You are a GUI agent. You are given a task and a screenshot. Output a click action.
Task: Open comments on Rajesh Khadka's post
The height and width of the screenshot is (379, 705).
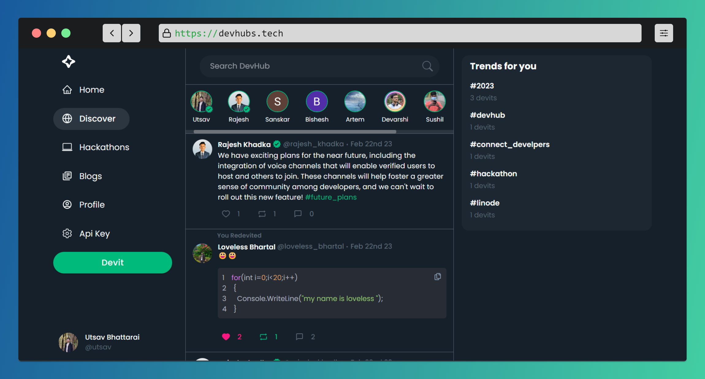[x=298, y=214]
